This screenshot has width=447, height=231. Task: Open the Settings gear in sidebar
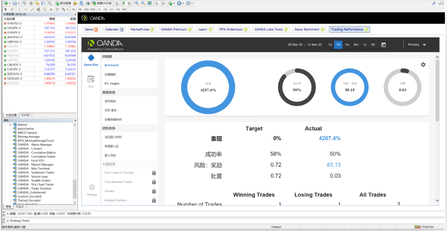[92, 187]
